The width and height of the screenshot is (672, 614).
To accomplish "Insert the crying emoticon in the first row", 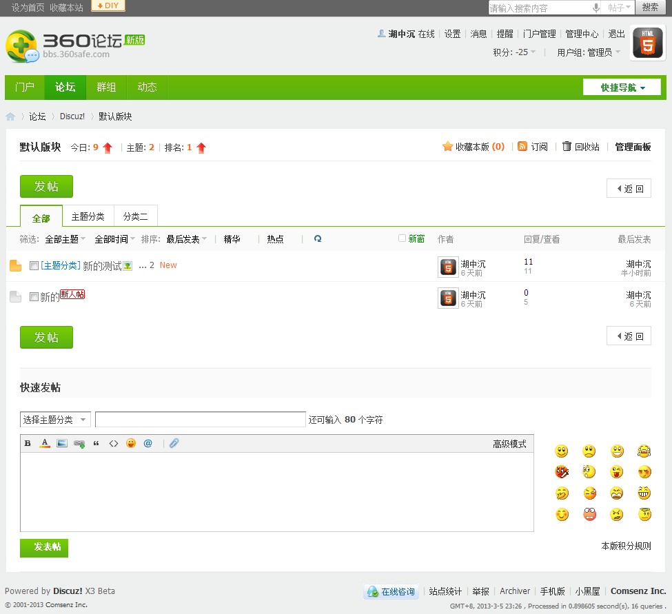I will 644,451.
